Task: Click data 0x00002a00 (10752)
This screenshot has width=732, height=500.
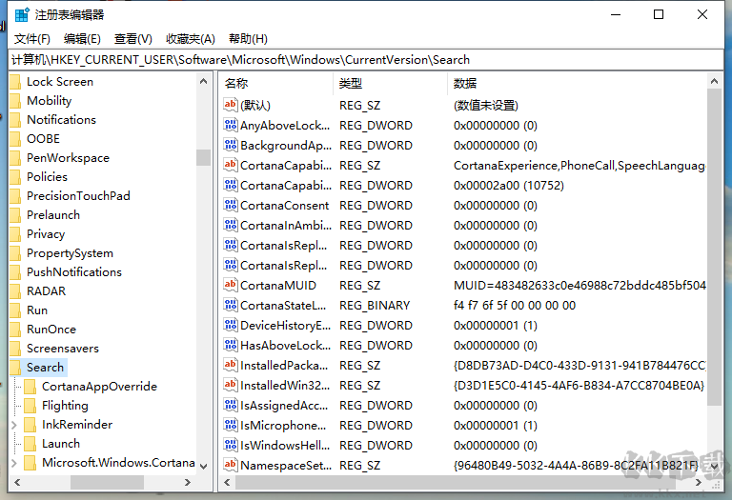Action: point(508,186)
